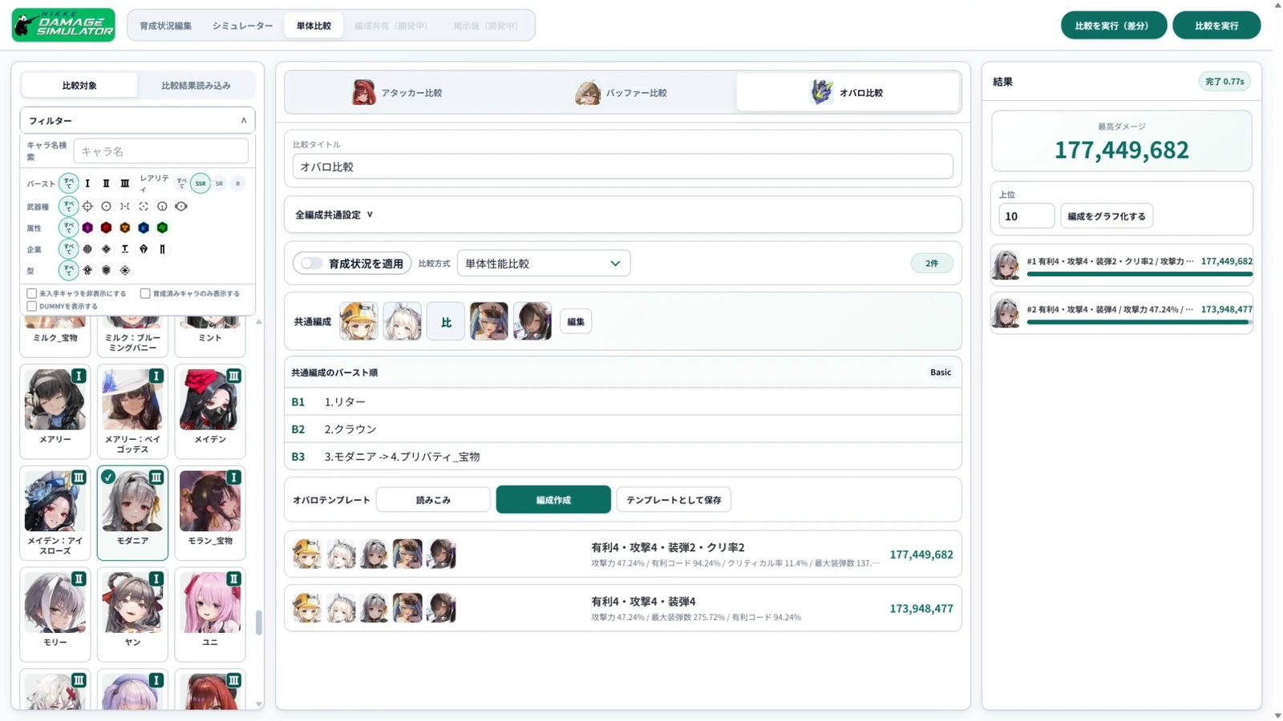Select オバロ比較 tab
The height and width of the screenshot is (721, 1283).
[x=848, y=93]
